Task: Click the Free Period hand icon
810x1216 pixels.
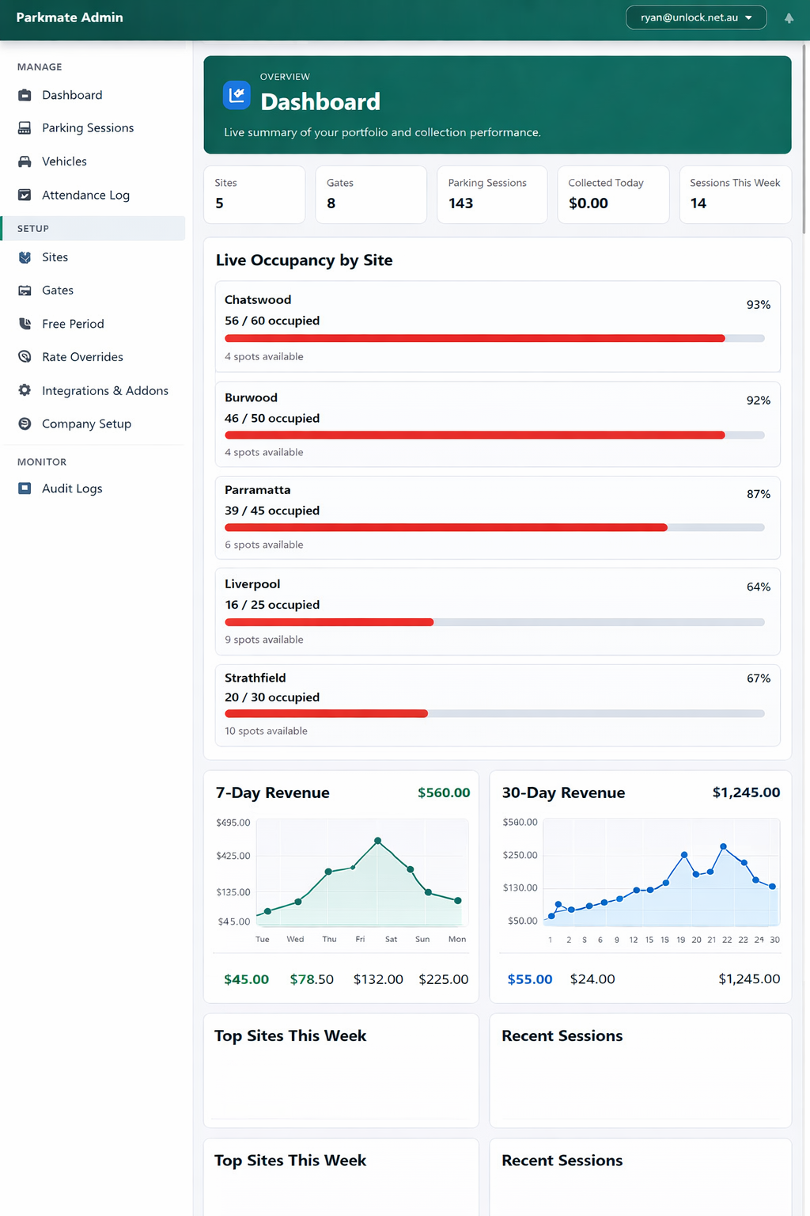Action: [25, 324]
